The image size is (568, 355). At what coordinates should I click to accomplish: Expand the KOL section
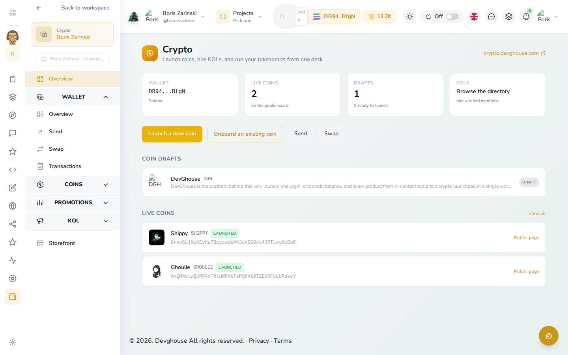73,221
